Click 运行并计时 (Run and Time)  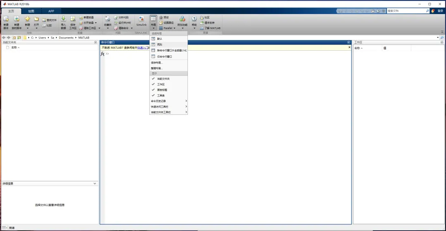123,23
